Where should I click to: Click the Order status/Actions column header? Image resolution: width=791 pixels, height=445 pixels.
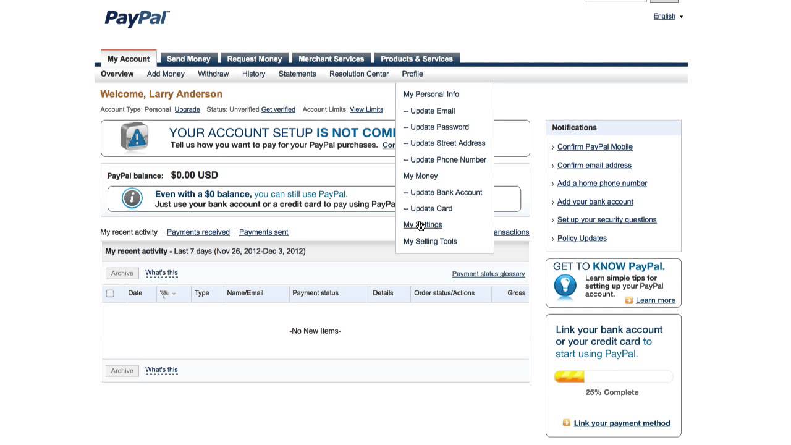444,293
